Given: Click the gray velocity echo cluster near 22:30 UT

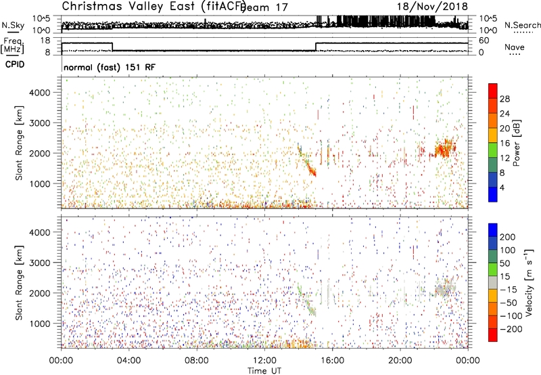Looking at the screenshot, I should 444,288.
